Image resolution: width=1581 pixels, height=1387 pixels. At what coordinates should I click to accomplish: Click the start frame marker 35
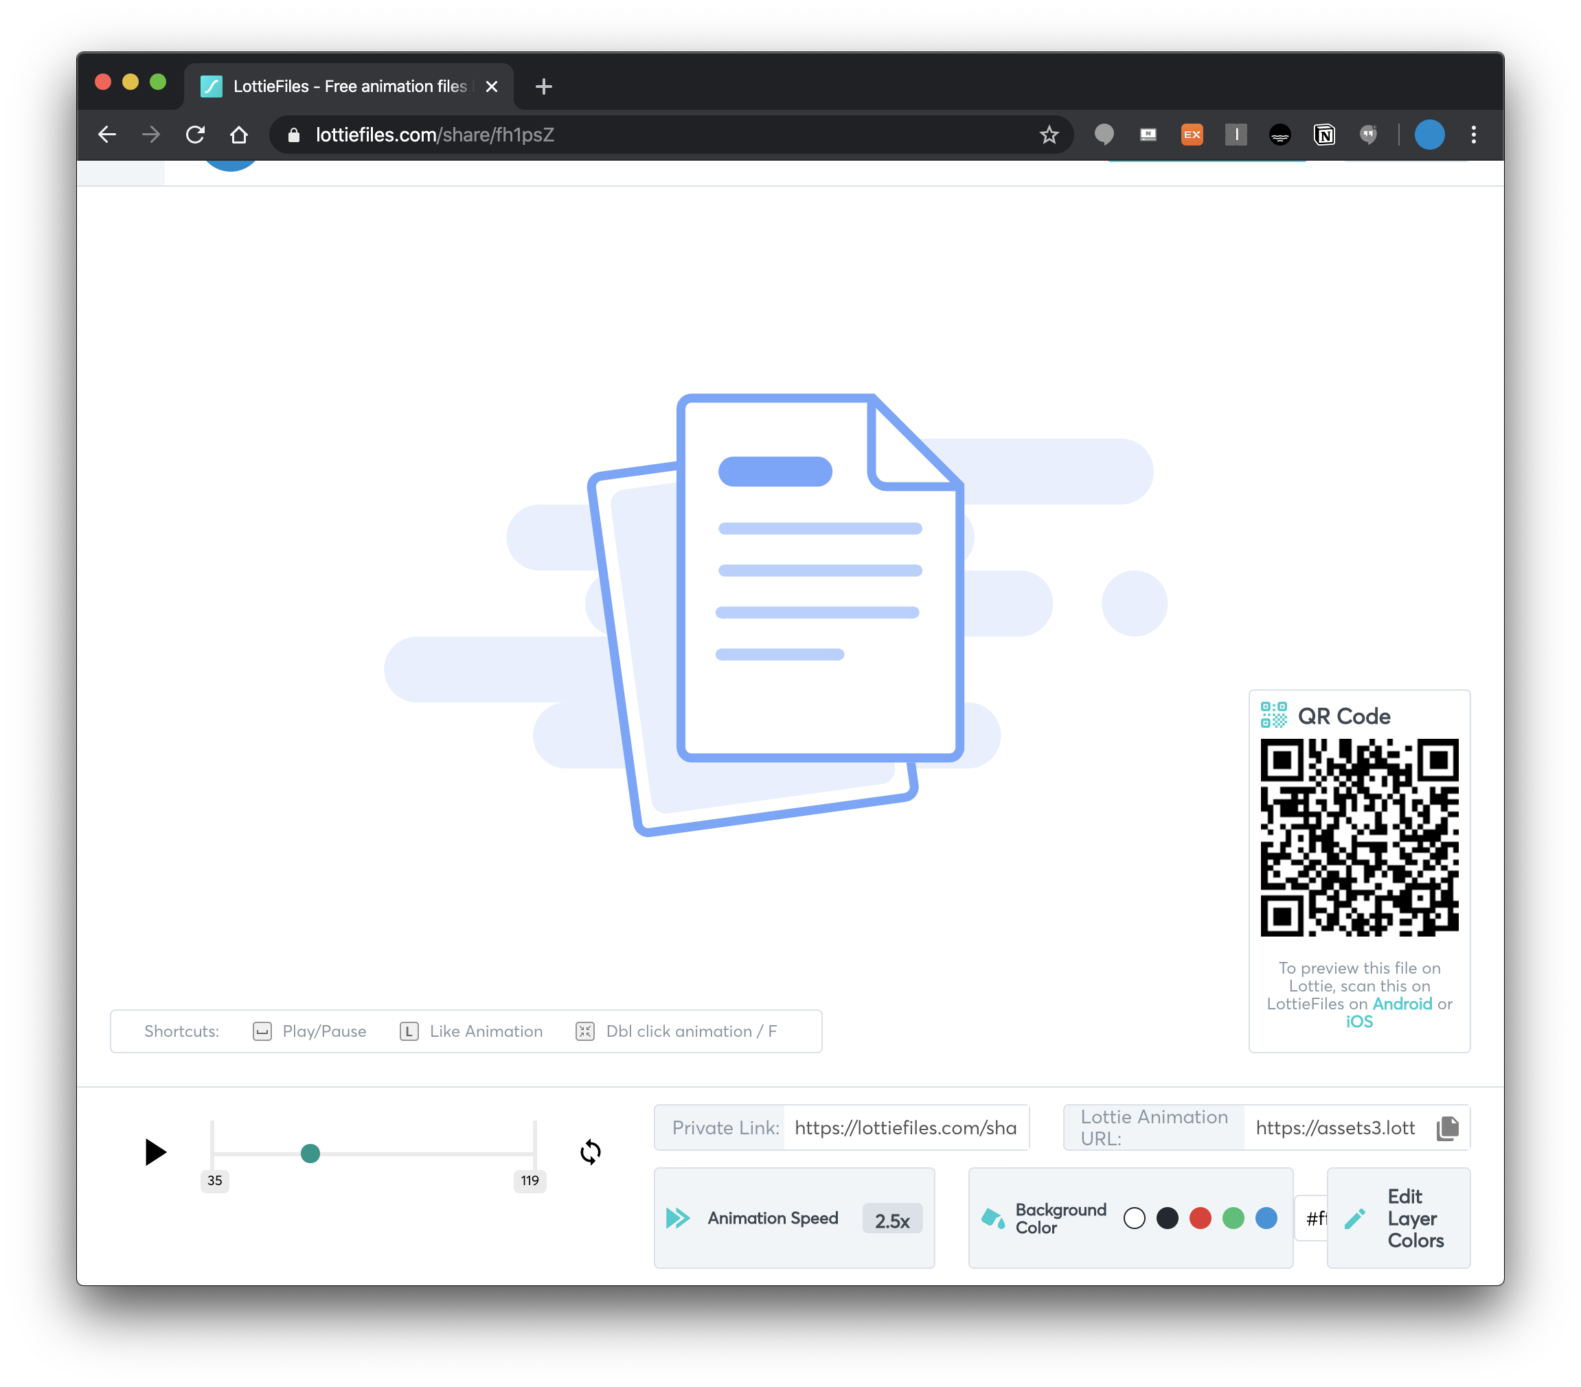(214, 1180)
